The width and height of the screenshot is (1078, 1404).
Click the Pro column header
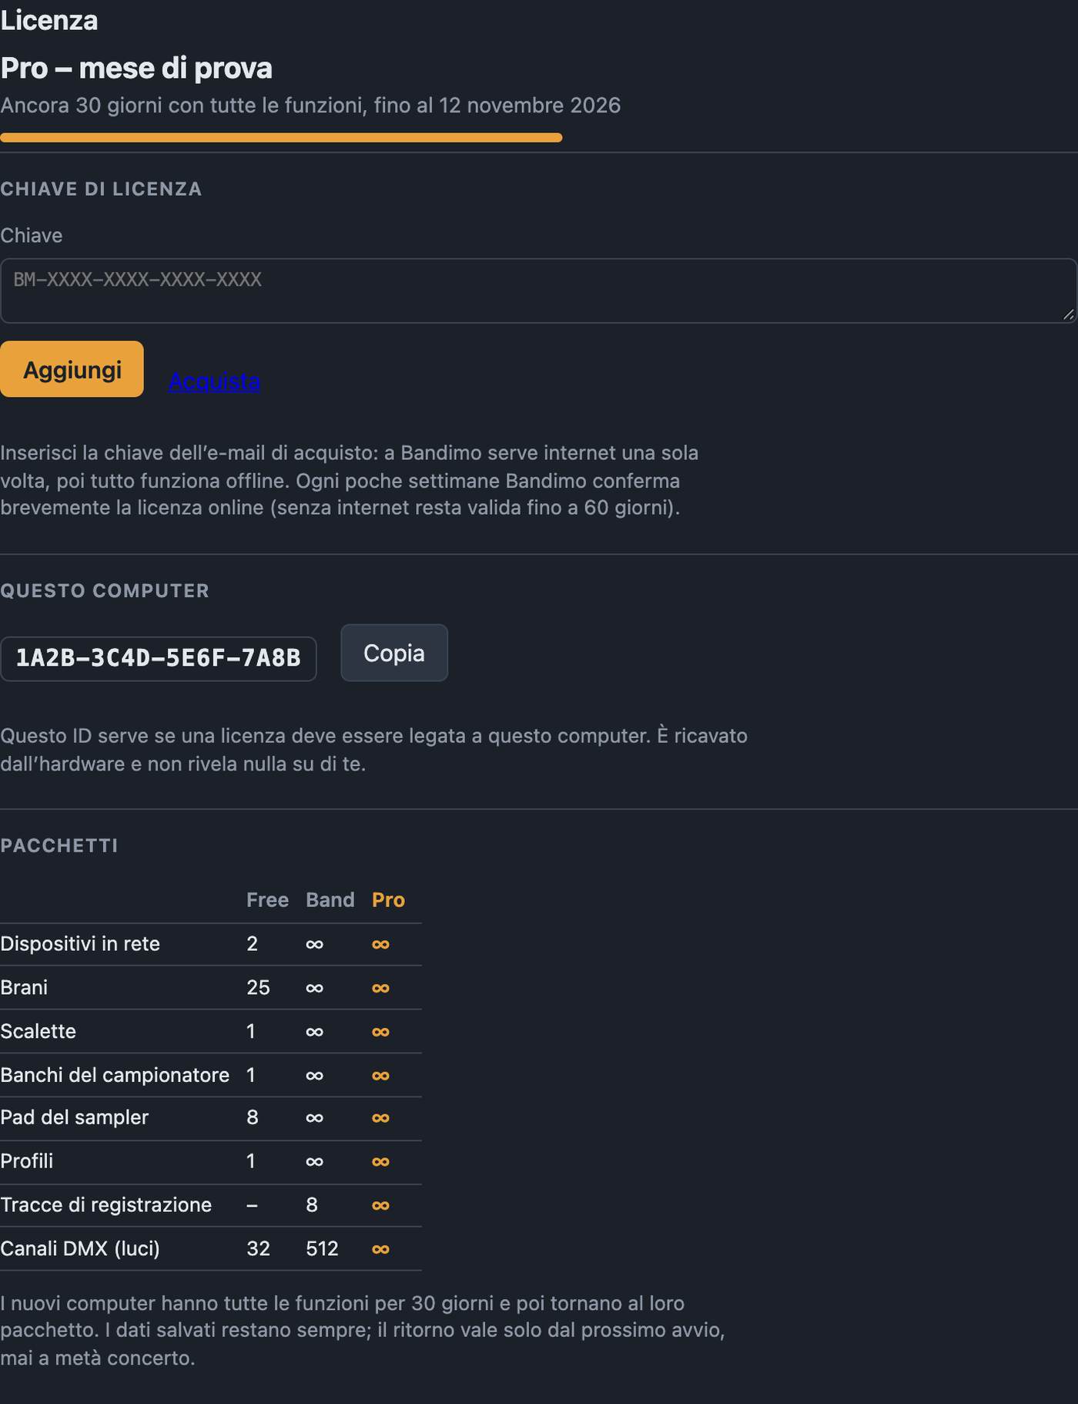pos(388,900)
